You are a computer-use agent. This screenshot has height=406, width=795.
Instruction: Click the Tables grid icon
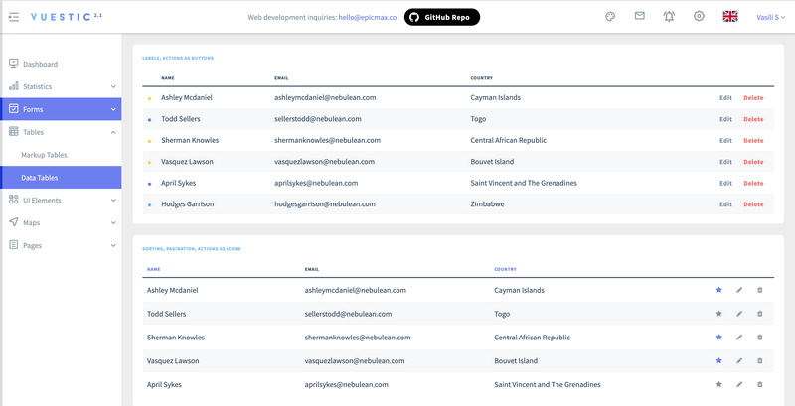coord(14,132)
